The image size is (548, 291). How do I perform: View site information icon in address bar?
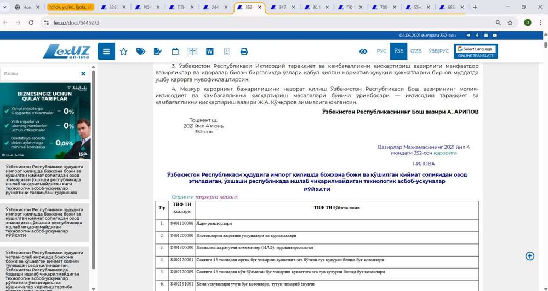46,22
